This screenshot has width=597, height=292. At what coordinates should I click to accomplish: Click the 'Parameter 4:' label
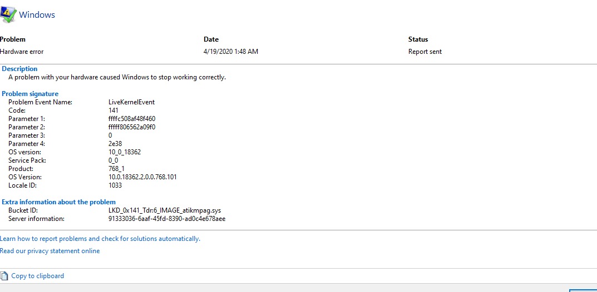(27, 144)
